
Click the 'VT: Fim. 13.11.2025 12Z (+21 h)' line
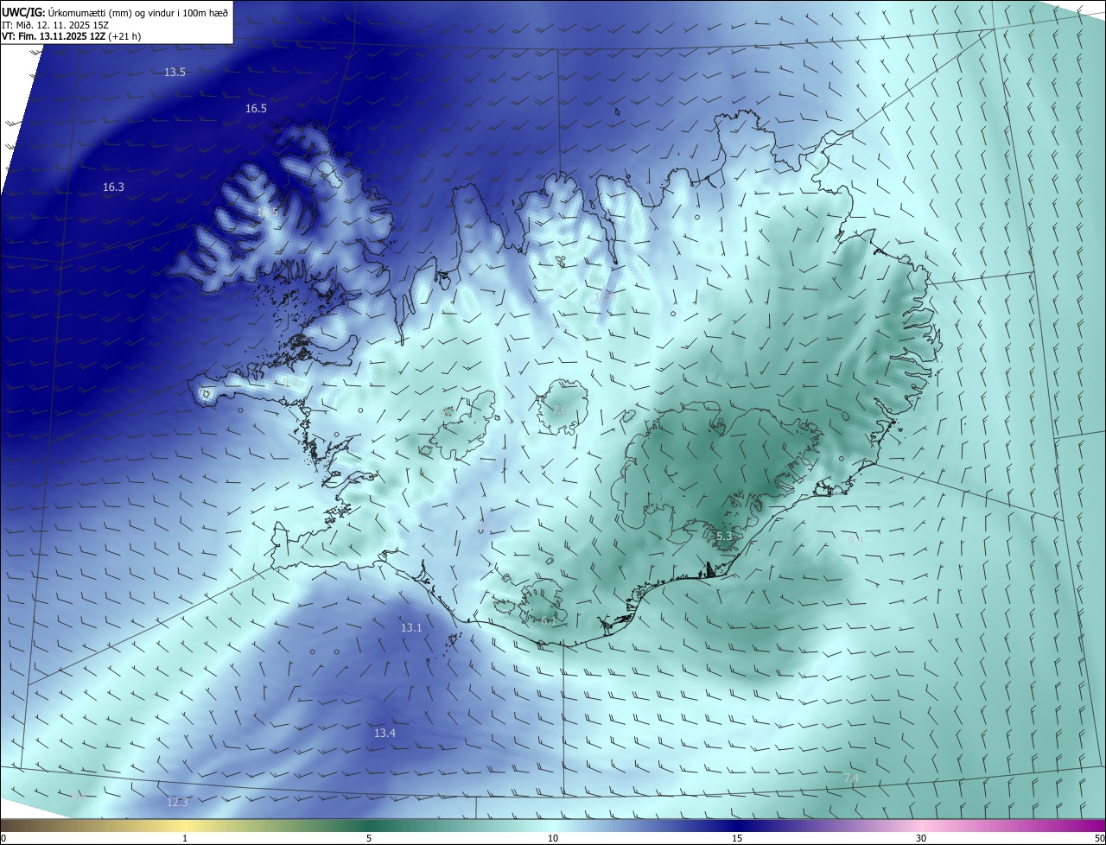pyautogui.click(x=70, y=36)
